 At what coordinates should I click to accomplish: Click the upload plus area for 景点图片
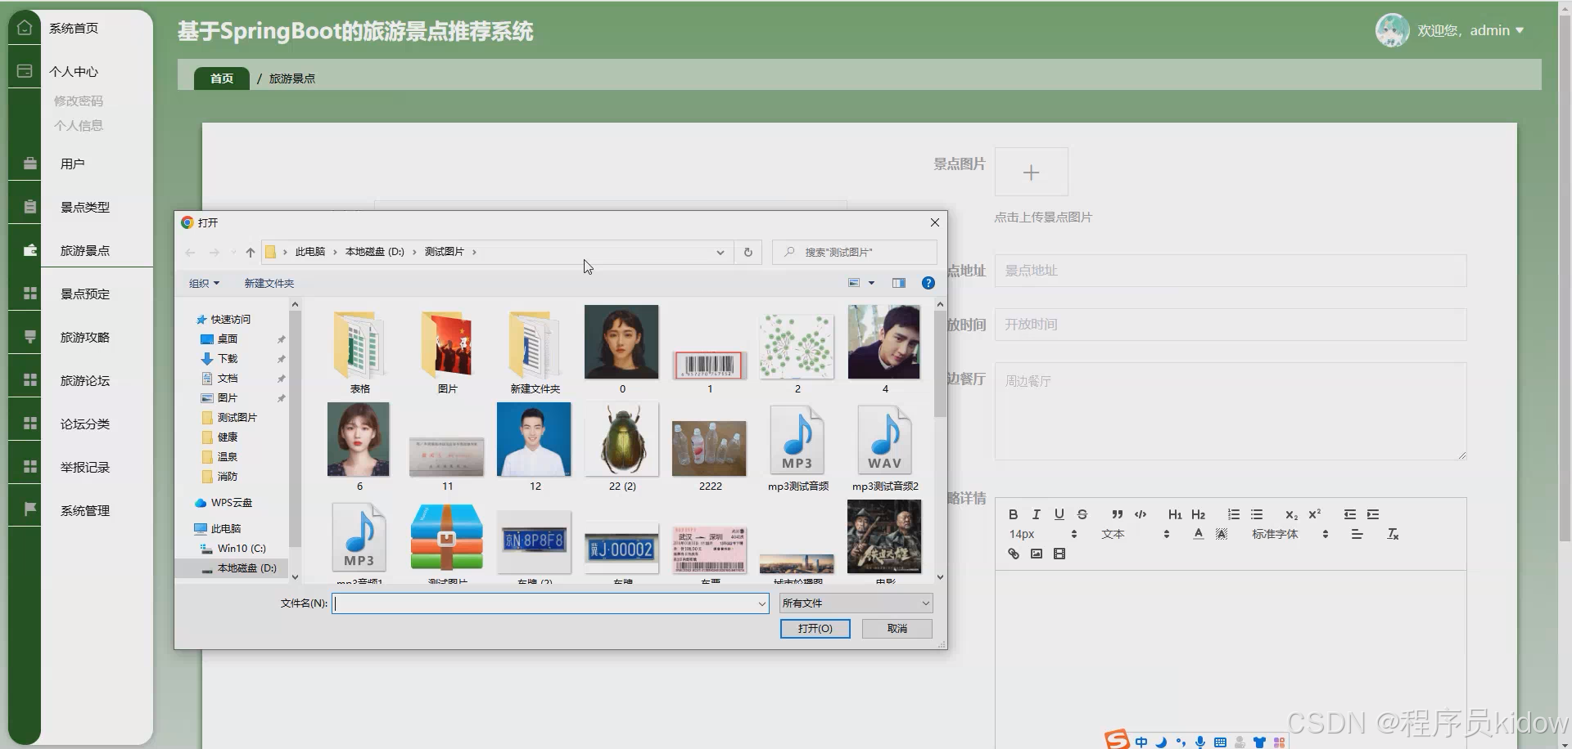click(x=1031, y=172)
